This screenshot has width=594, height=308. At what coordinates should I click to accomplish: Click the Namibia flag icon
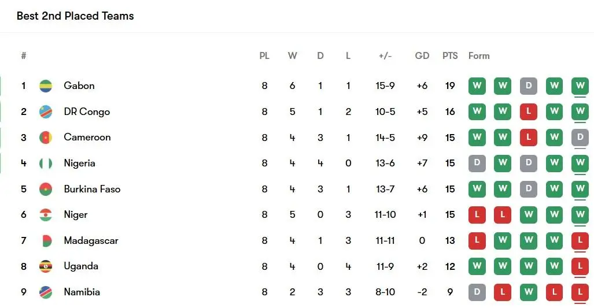pyautogui.click(x=46, y=292)
